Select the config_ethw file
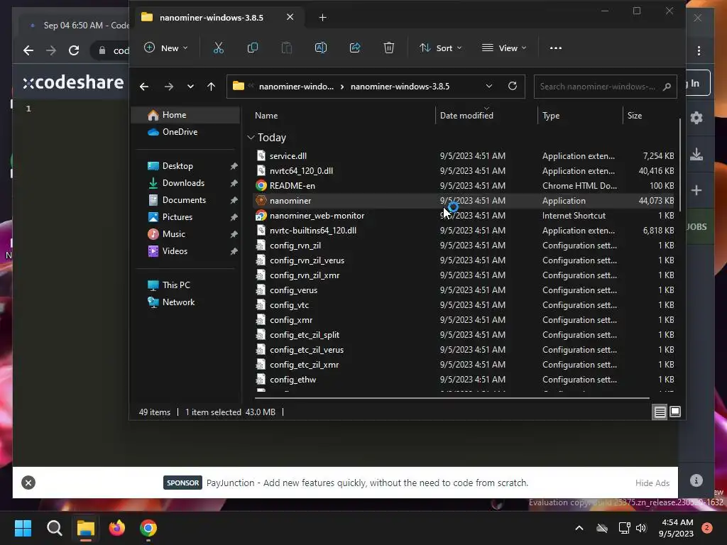 pyautogui.click(x=464, y=380)
